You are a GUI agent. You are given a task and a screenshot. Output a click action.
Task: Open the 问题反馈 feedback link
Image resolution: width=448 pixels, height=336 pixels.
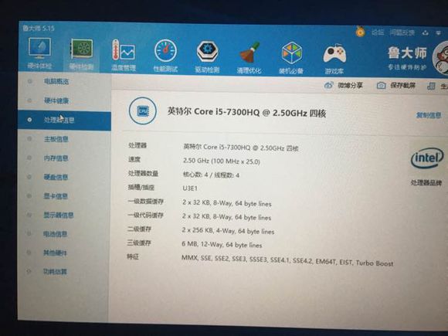402,32
